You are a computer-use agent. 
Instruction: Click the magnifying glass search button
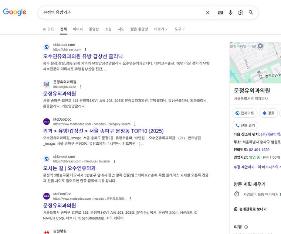pyautogui.click(x=251, y=12)
